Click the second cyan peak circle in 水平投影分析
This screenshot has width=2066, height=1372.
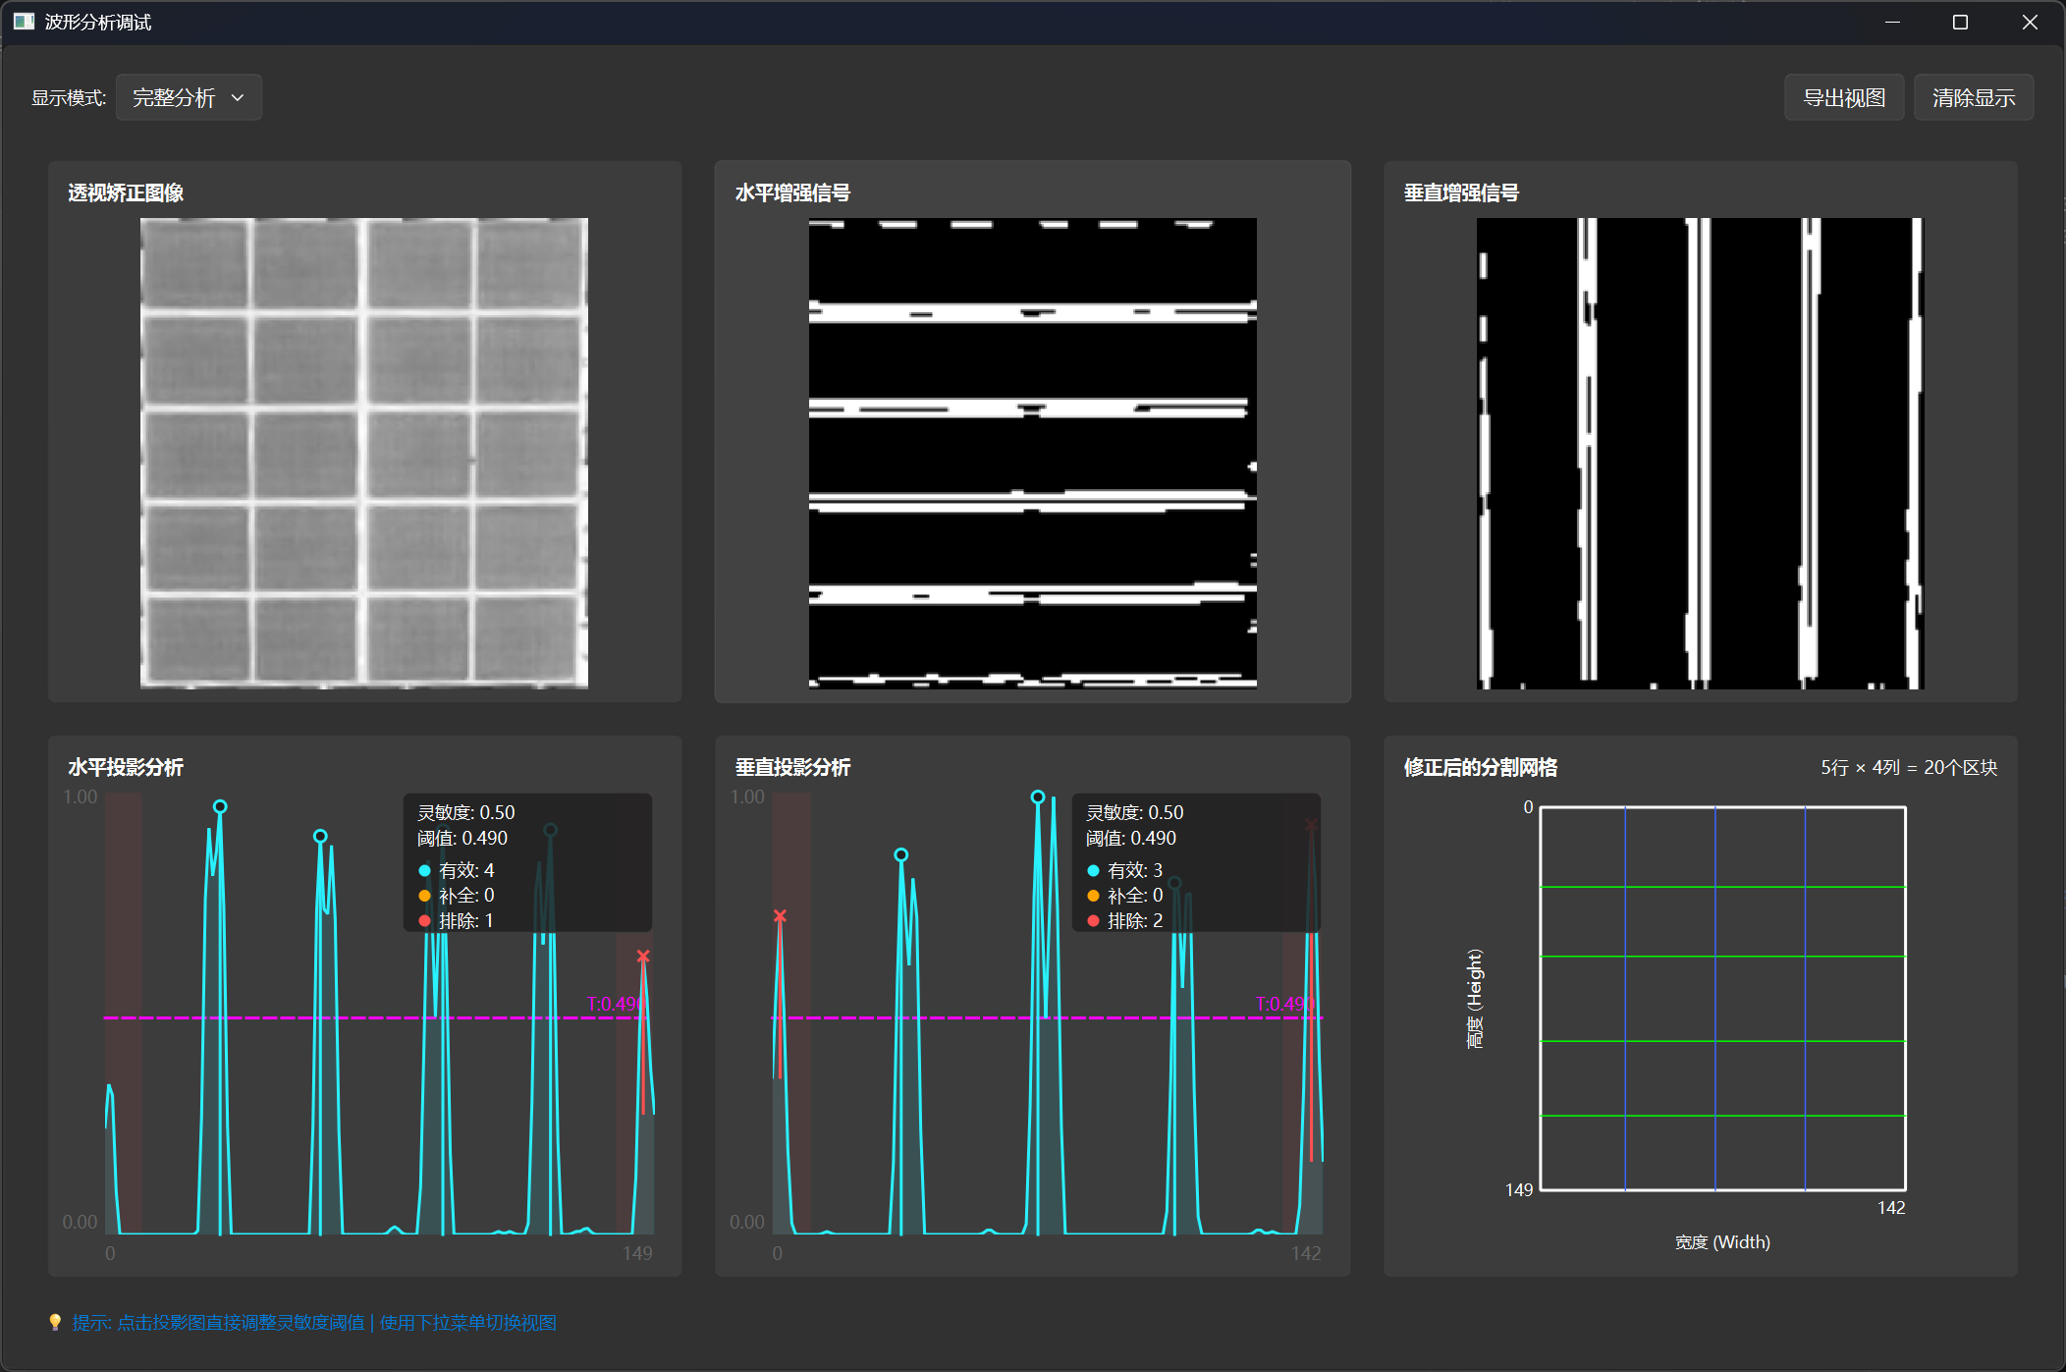[x=320, y=836]
